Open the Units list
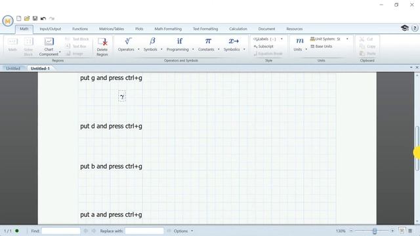This screenshot has height=236, width=420. tap(298, 44)
